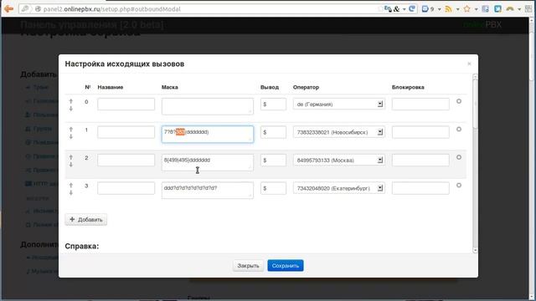The width and height of the screenshot is (536, 301).
Task: Delete row 2 using circle icon
Action: [x=459, y=157]
